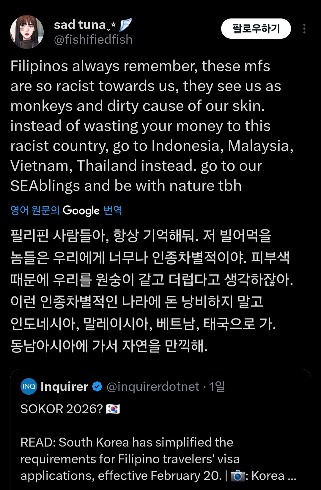Tap the blue verified badge next to Inquirer

click(x=97, y=387)
